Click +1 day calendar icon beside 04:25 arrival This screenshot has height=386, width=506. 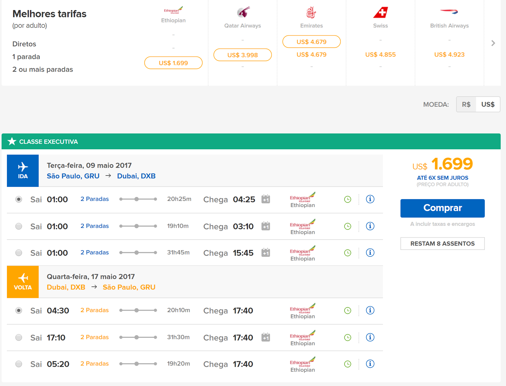pos(266,199)
